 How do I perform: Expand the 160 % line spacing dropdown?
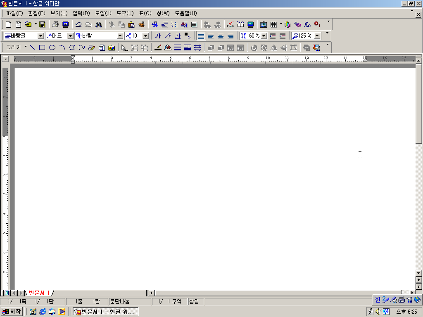(x=264, y=36)
